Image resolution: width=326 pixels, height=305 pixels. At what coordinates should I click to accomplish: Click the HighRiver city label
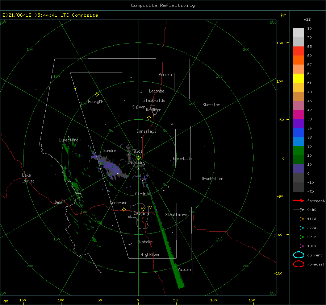[x=150, y=255]
